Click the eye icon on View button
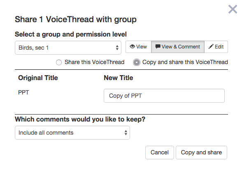Viewport: 242px width, 170px height. 132,46
